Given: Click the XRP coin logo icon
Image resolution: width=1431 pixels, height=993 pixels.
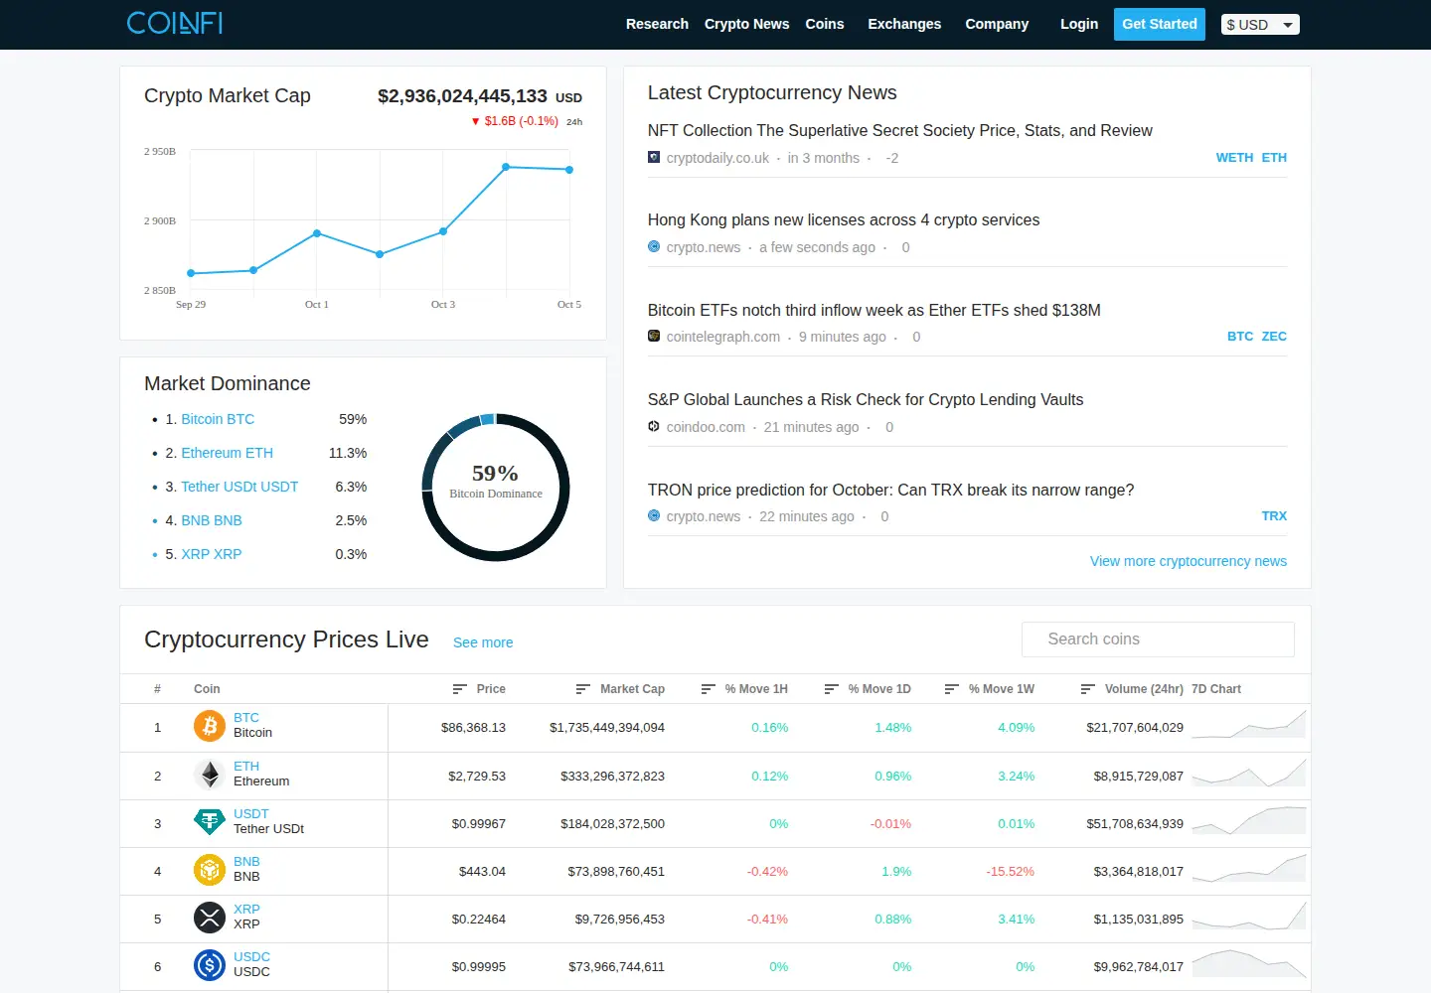Looking at the screenshot, I should [x=210, y=918].
